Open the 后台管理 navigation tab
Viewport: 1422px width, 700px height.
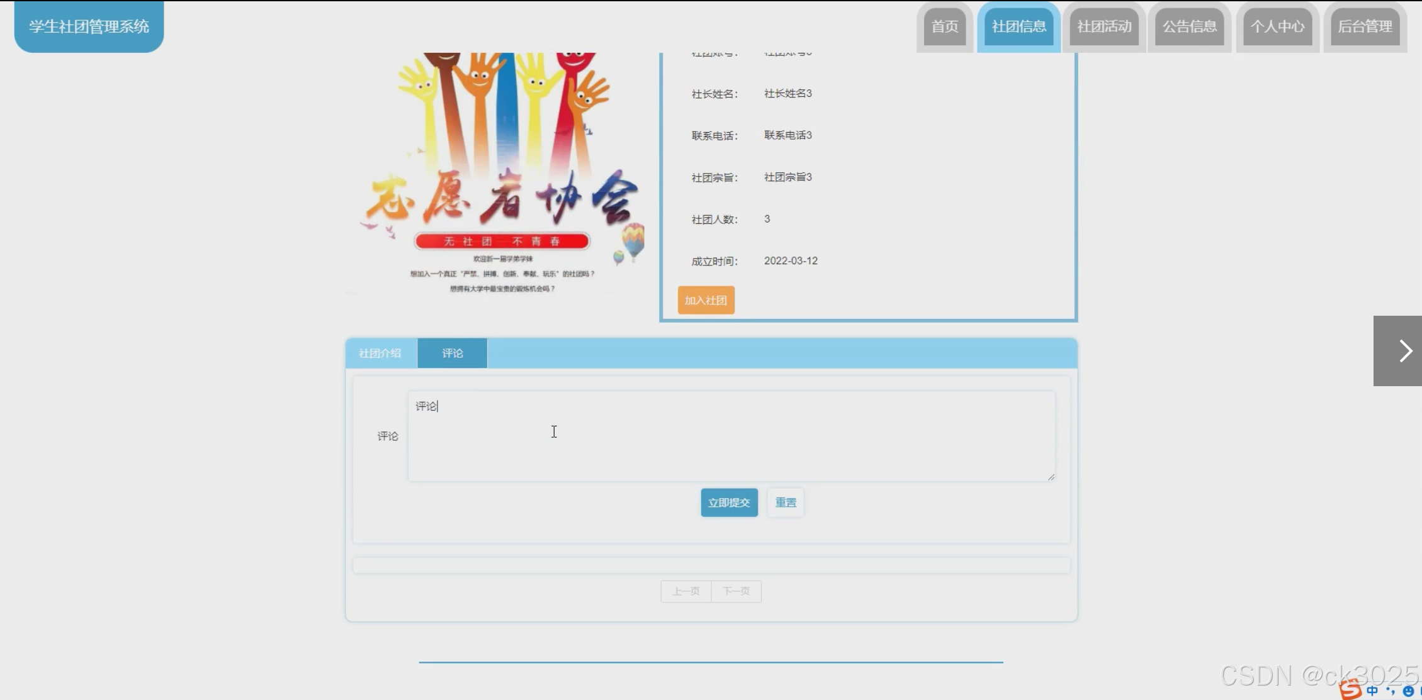click(x=1365, y=26)
